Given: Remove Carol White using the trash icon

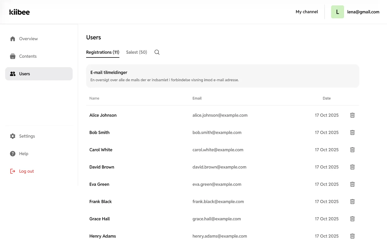Looking at the screenshot, I should [x=352, y=150].
